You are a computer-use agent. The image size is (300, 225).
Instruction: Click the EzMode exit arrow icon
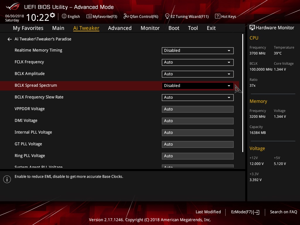pos(257,212)
